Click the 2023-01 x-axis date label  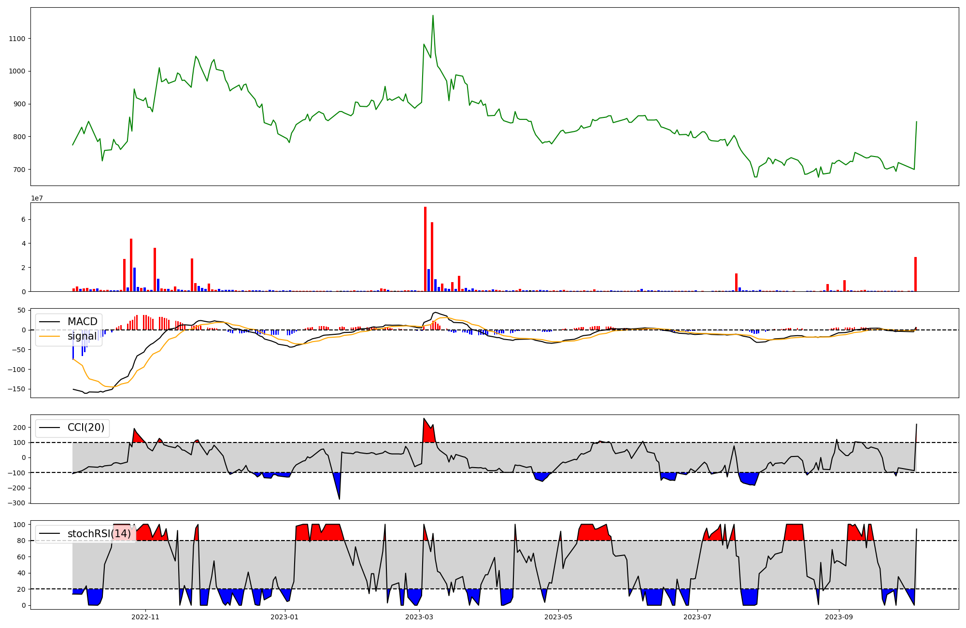[285, 617]
